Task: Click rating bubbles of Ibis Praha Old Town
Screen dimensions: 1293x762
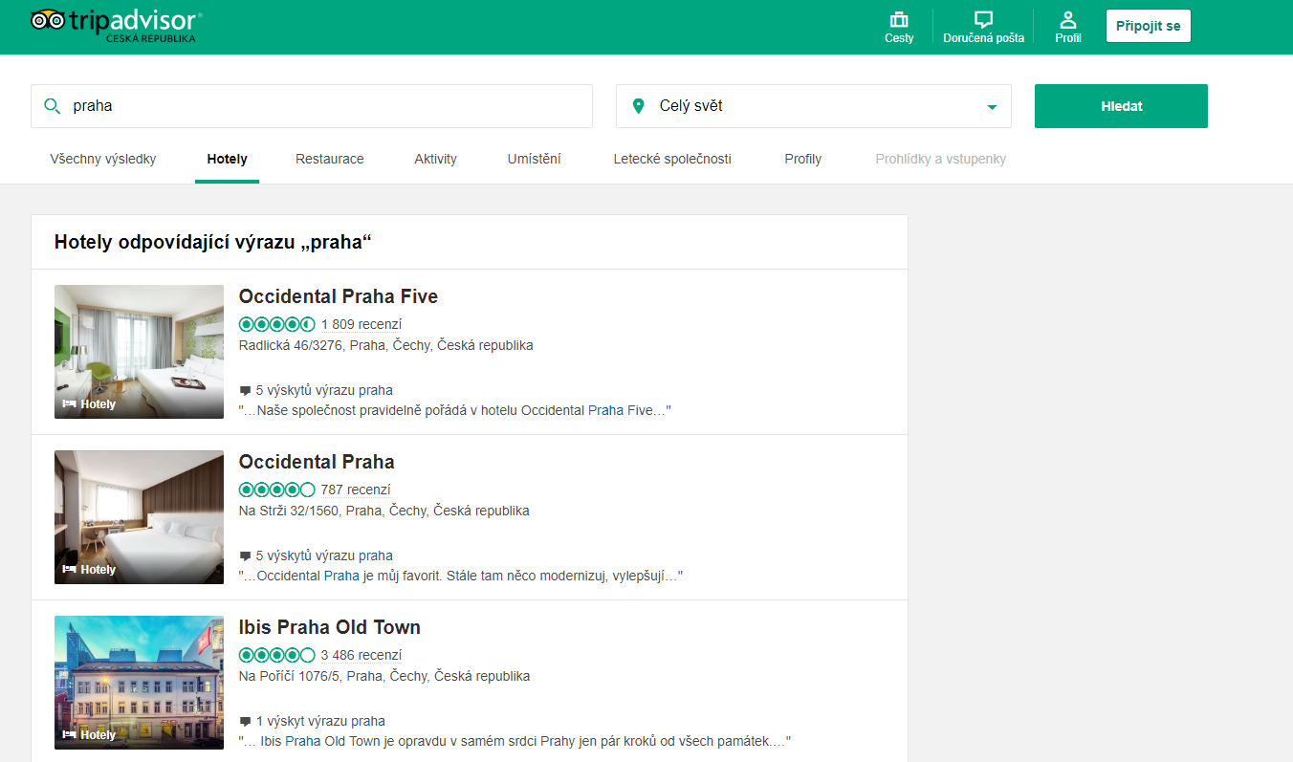Action: (x=276, y=655)
